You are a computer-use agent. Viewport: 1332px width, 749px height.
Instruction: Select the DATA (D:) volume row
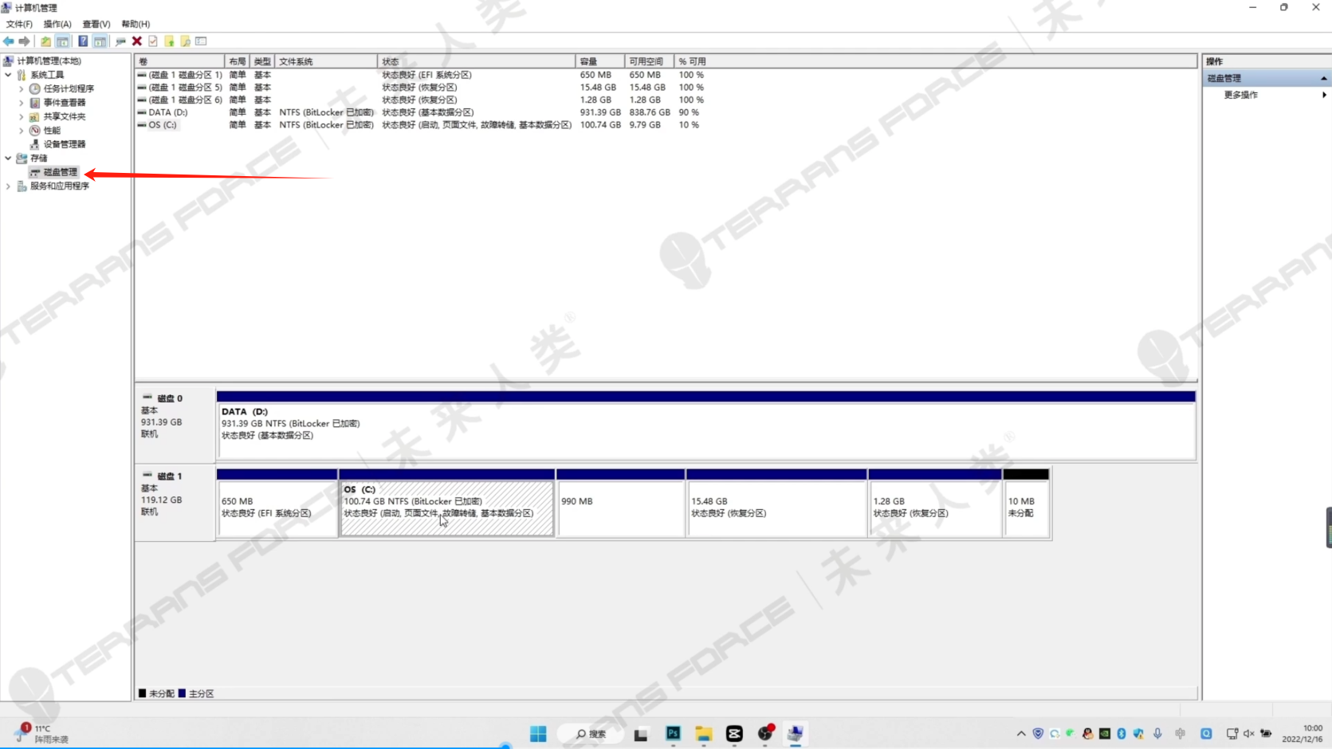[x=420, y=112]
